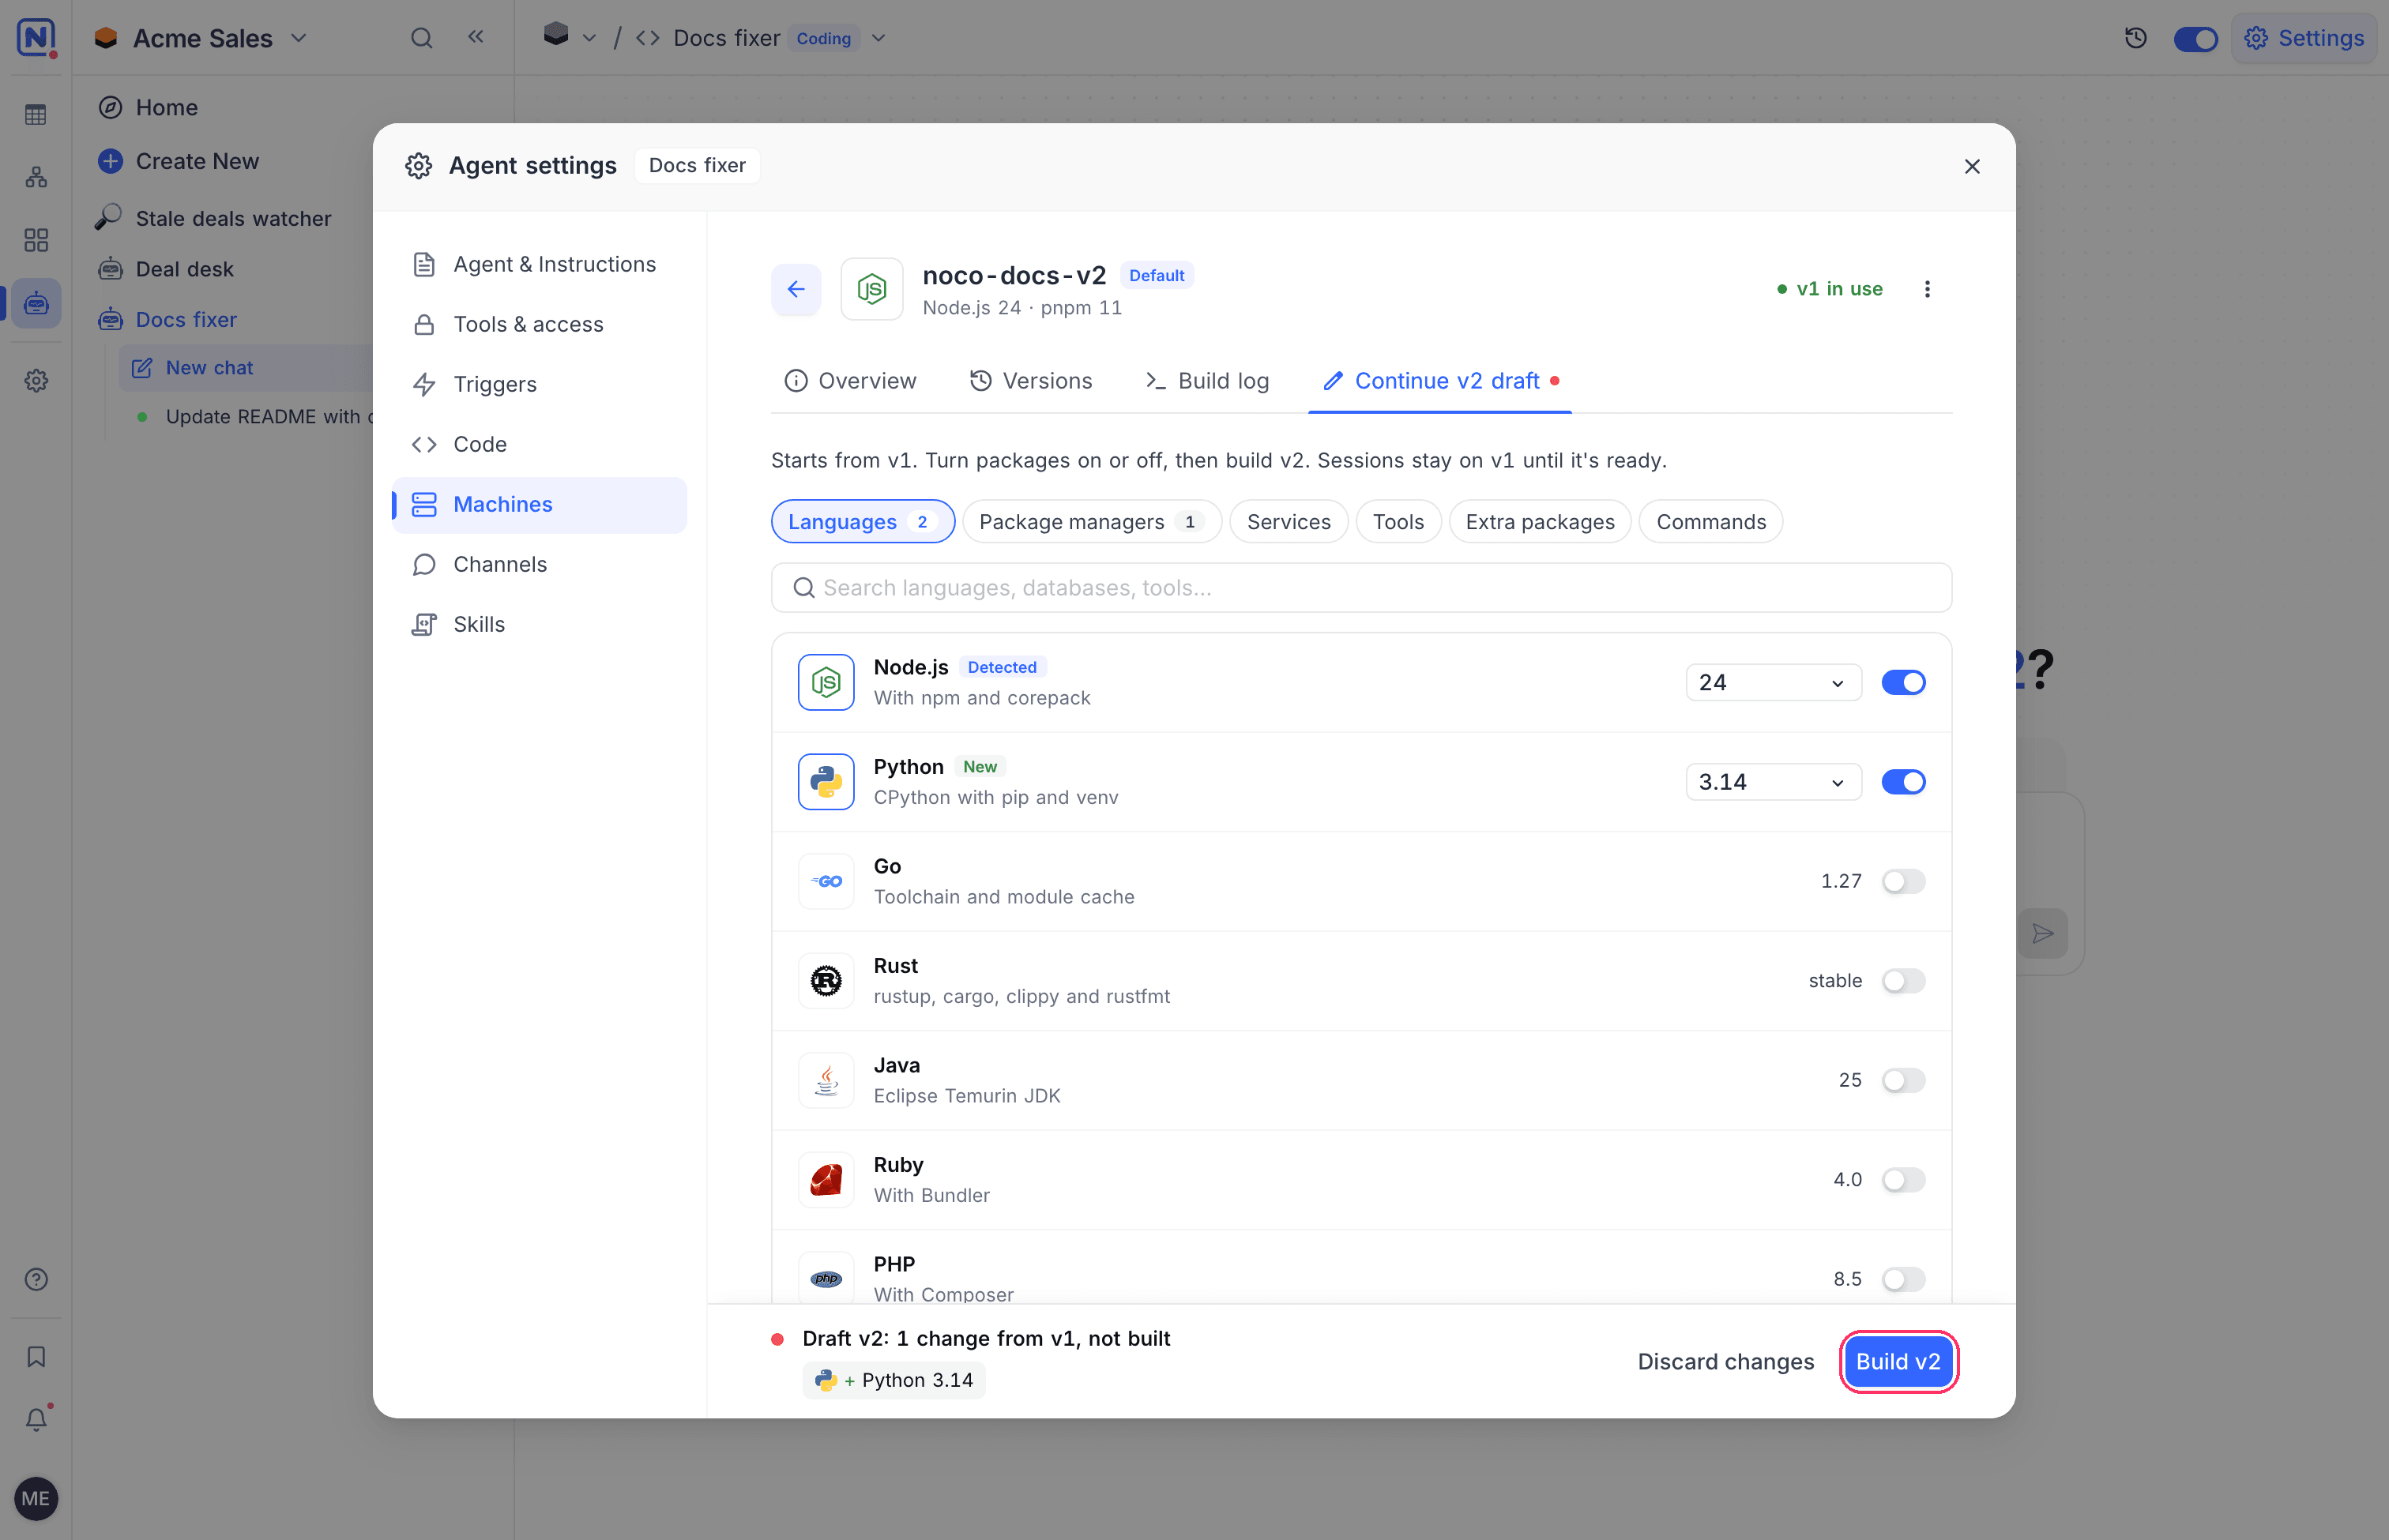The image size is (2389, 1540).
Task: Open notifications bell icon
Action: [x=36, y=1418]
